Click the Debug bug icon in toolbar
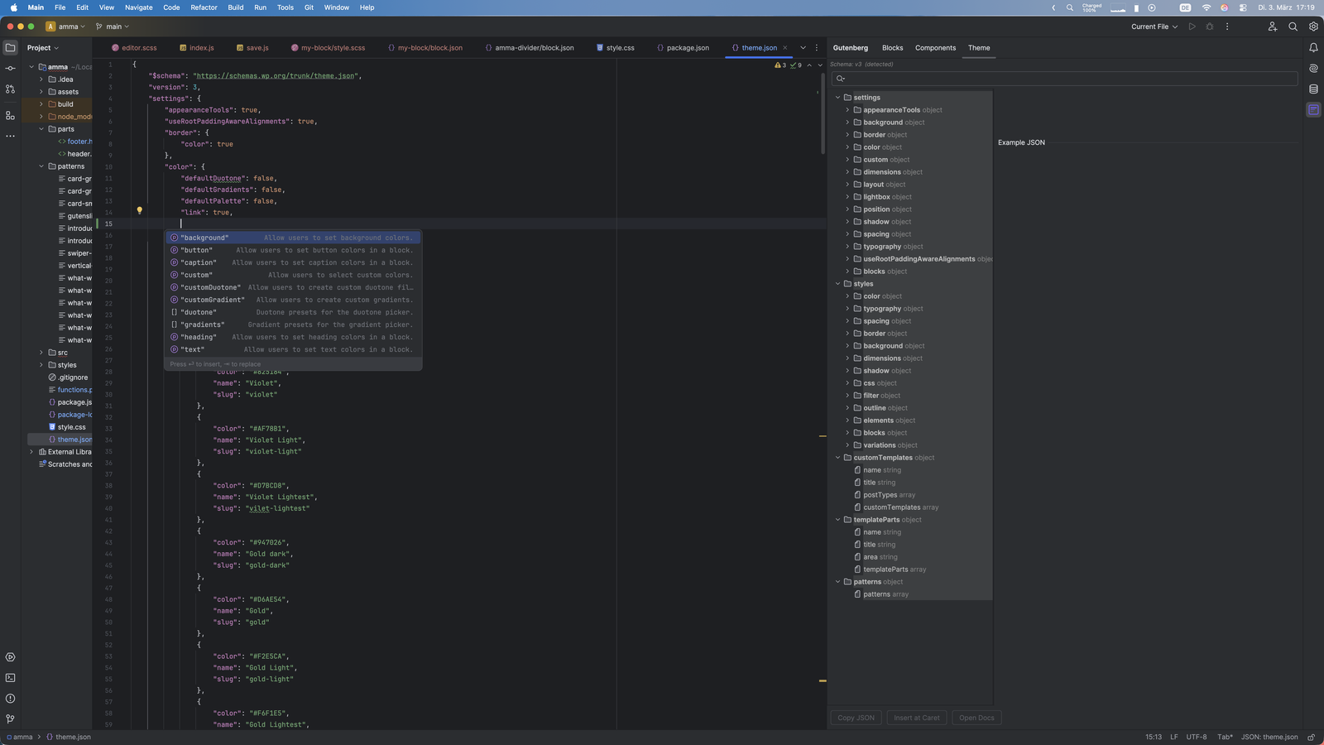This screenshot has height=745, width=1324. 1209,26
